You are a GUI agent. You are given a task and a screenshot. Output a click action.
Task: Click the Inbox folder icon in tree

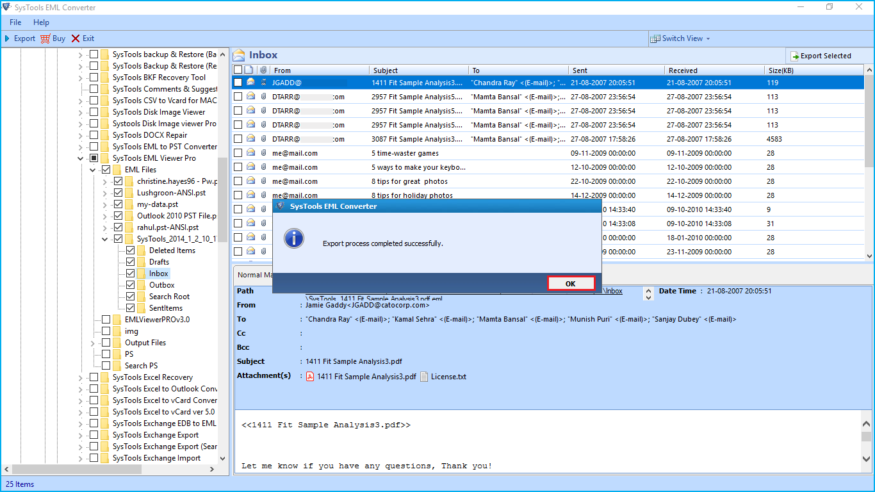142,274
